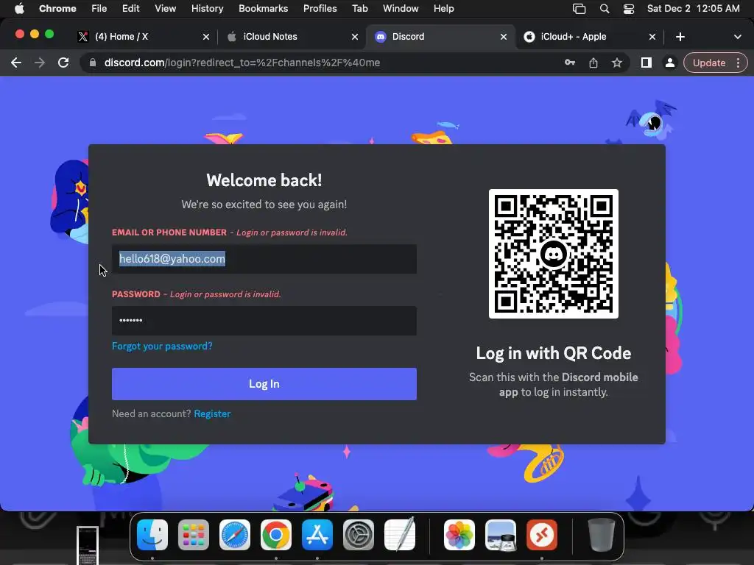View site info padlock icon
This screenshot has height=565, width=754.
pos(93,63)
